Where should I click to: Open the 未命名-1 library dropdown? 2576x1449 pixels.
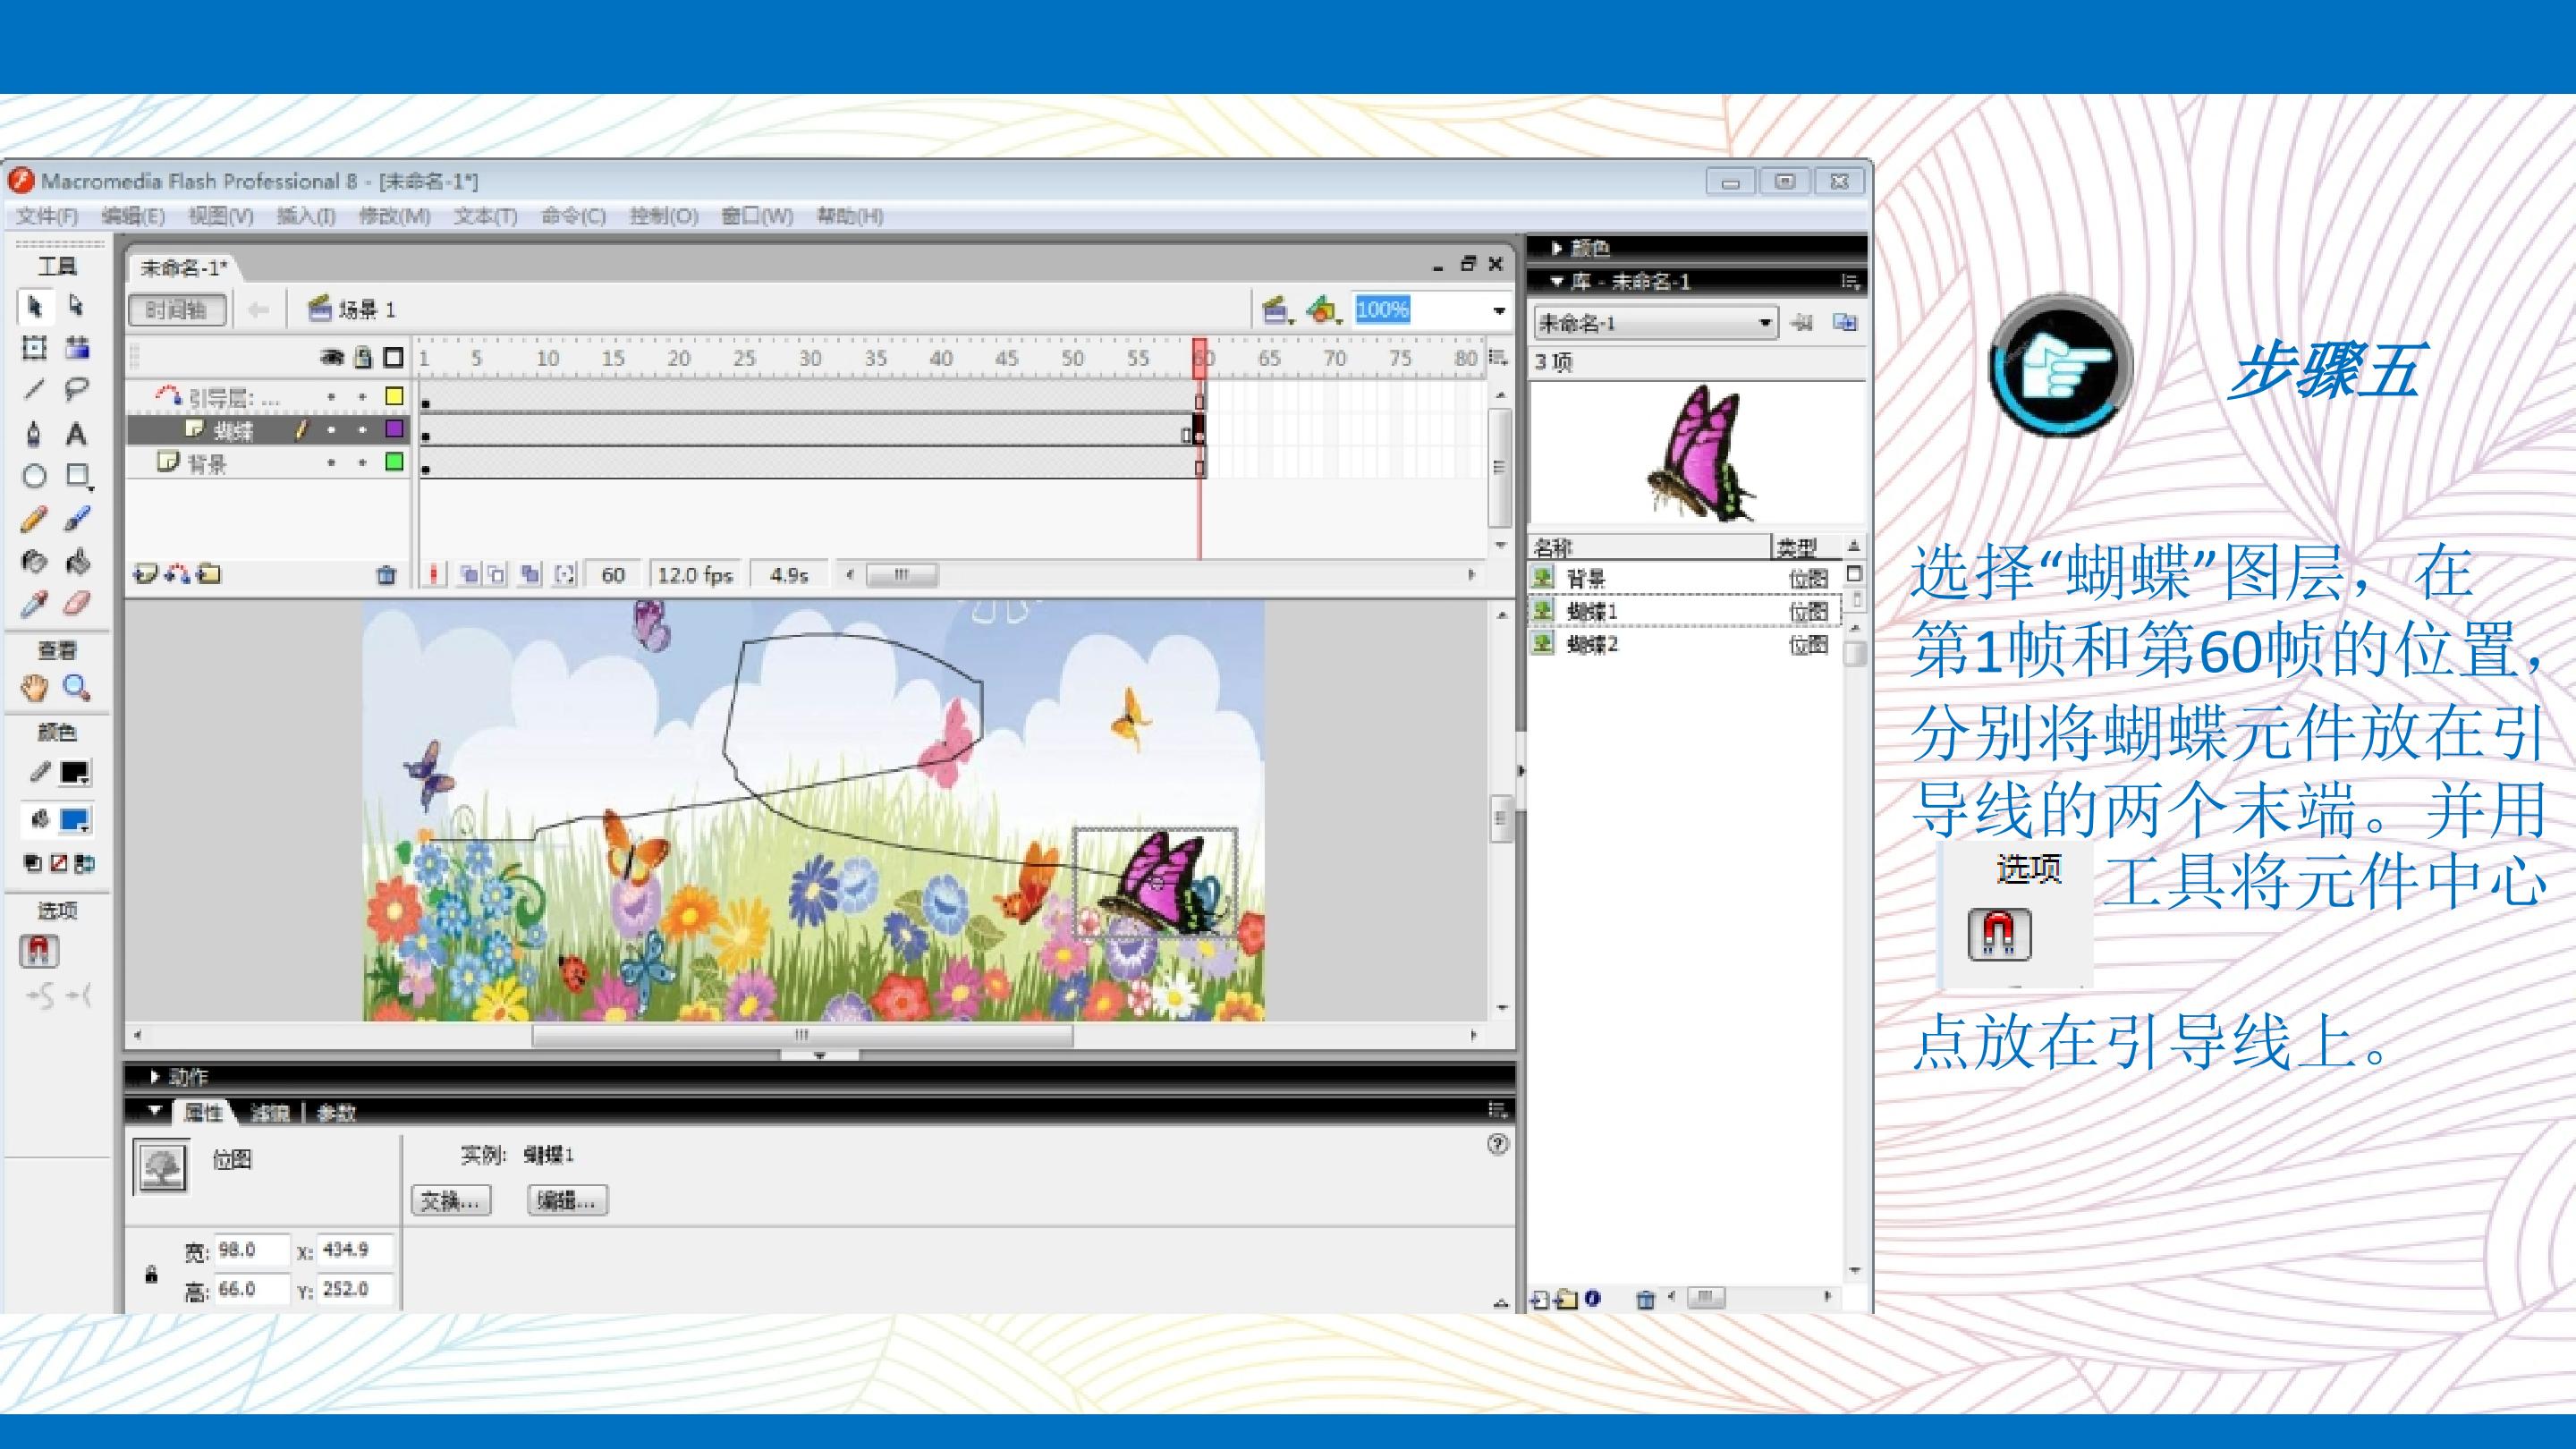1764,323
